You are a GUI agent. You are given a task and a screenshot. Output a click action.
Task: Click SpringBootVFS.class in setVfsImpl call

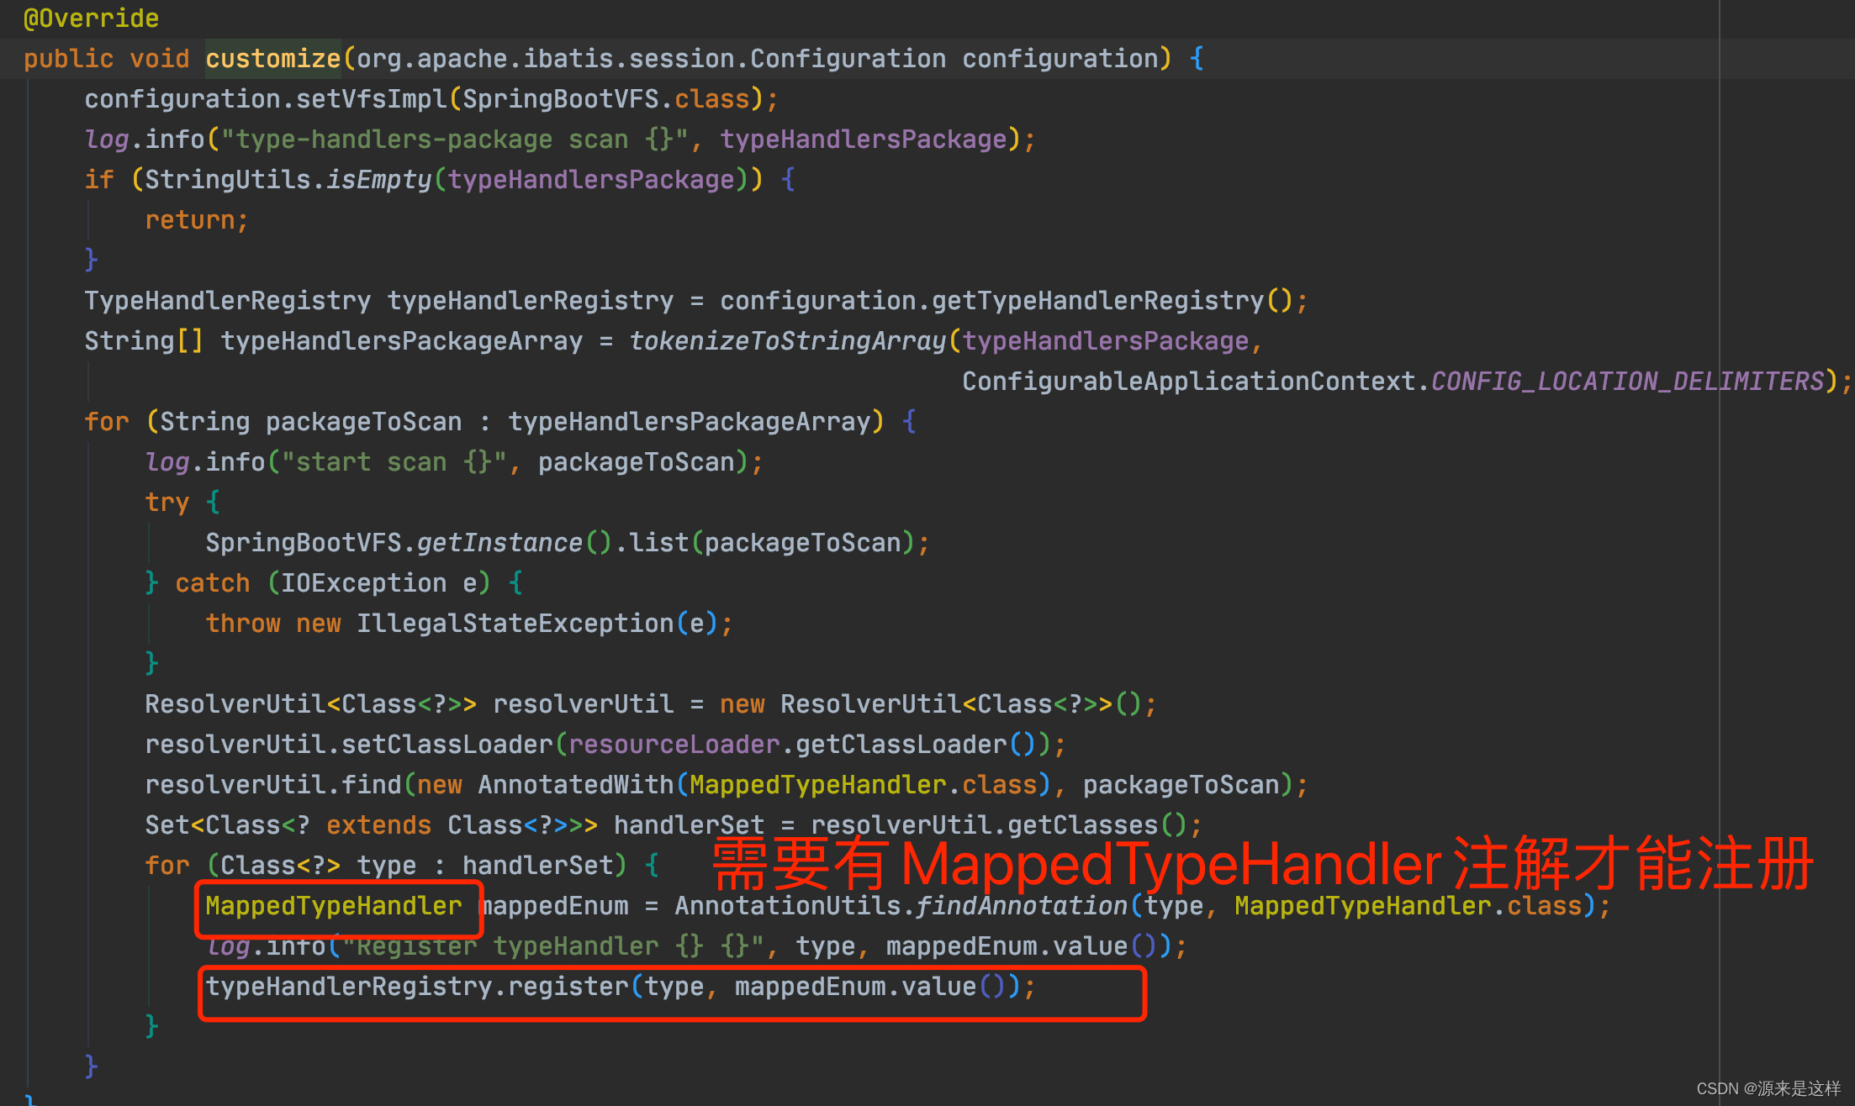605,99
